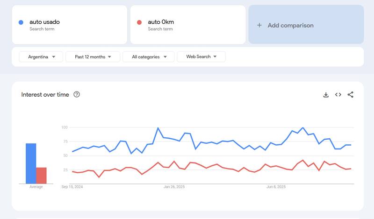Edit the auto 0km search term
Screen dimensions: 374x219
click(x=161, y=22)
